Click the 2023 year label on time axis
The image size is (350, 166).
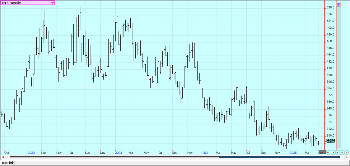click(119, 153)
